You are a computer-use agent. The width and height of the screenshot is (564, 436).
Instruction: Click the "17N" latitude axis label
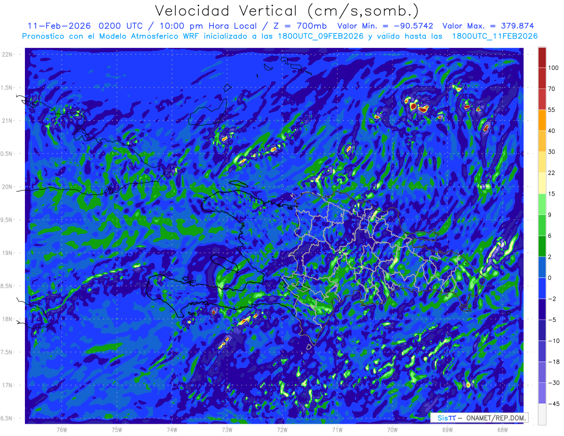(8, 385)
